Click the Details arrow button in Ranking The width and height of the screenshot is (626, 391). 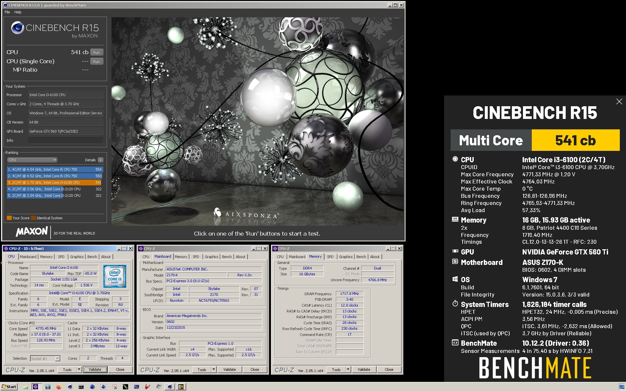(x=101, y=160)
